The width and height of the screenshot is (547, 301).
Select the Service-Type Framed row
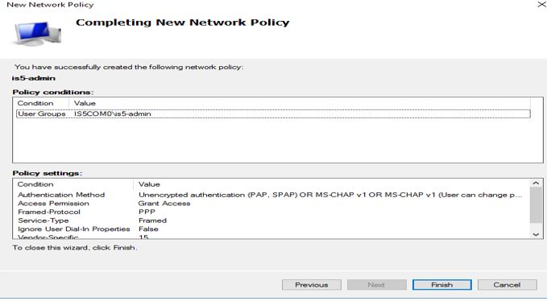271,221
